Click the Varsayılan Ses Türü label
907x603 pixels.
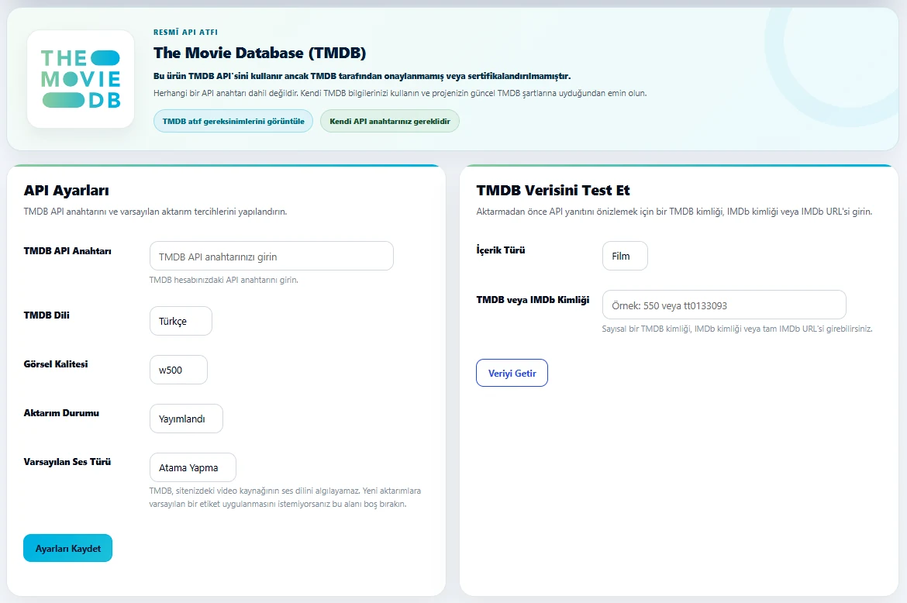tap(67, 462)
